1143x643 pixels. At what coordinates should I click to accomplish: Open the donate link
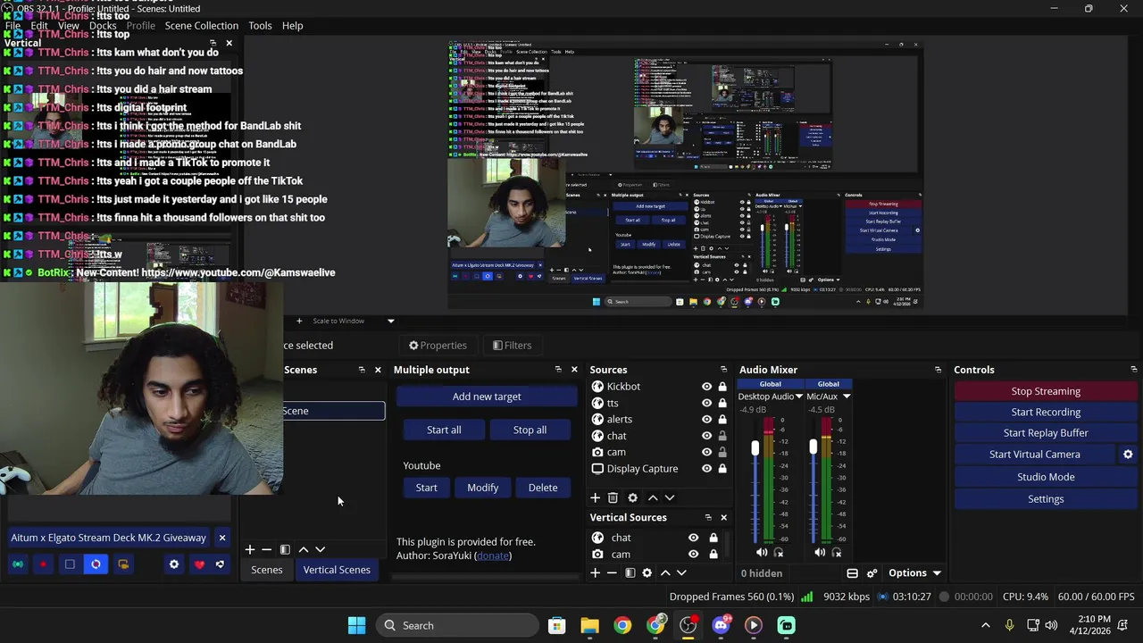point(493,555)
